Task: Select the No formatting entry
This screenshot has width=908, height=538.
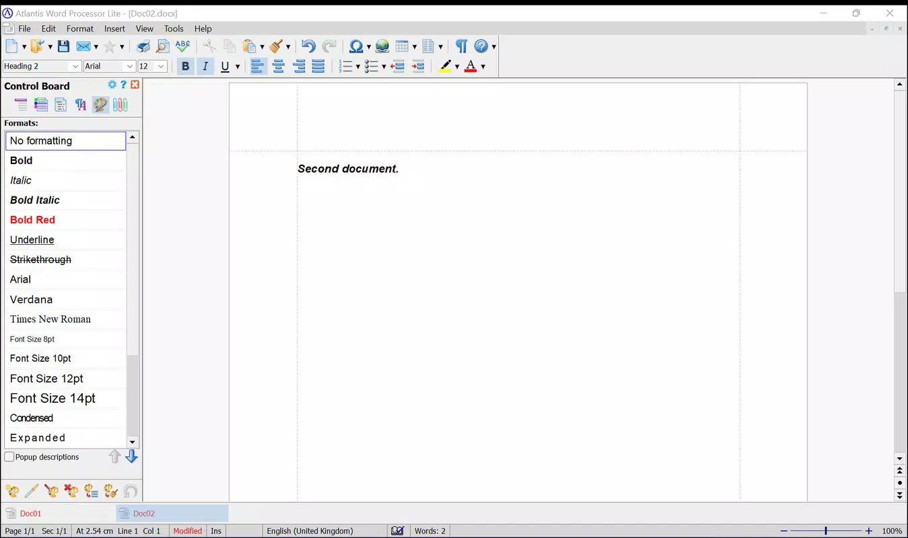Action: click(x=65, y=141)
